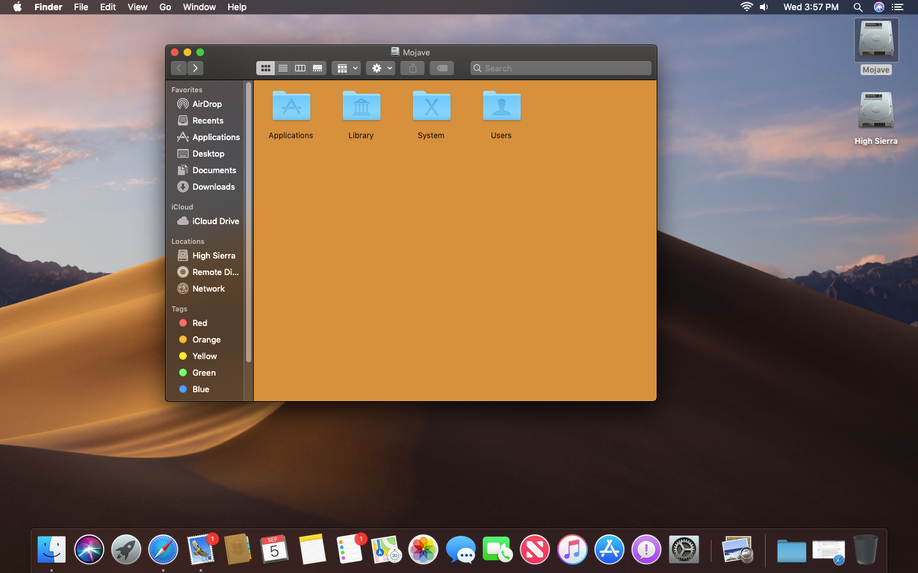The width and height of the screenshot is (918, 573).
Task: Open Finder from the Dock
Action: (x=52, y=549)
